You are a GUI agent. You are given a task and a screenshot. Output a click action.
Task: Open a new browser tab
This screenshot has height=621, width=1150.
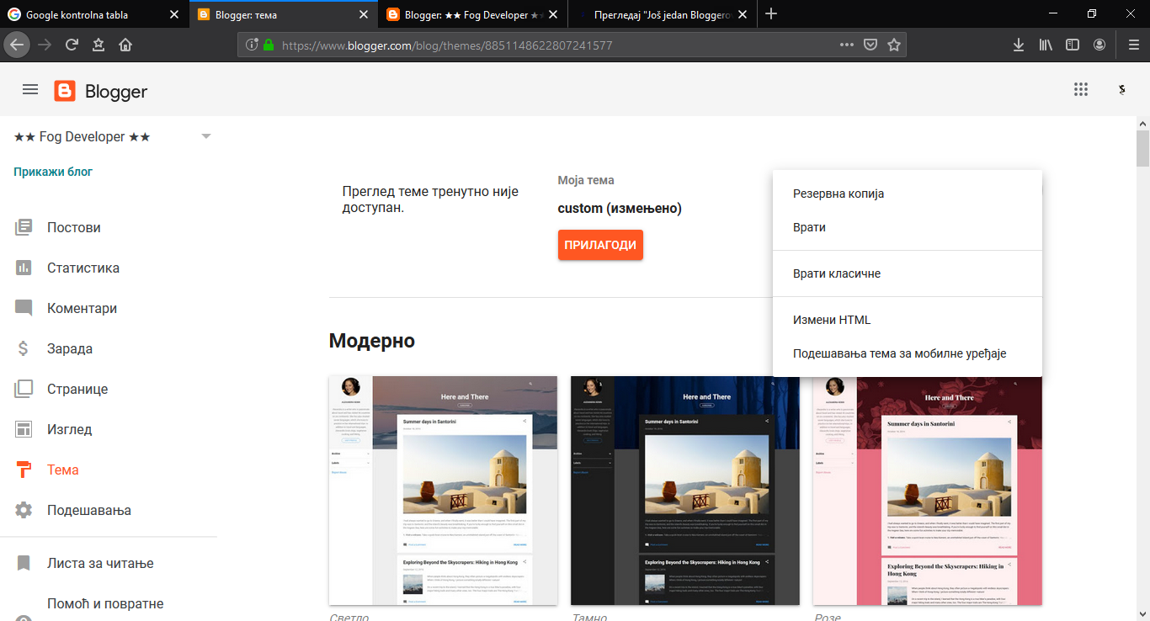[x=771, y=13]
